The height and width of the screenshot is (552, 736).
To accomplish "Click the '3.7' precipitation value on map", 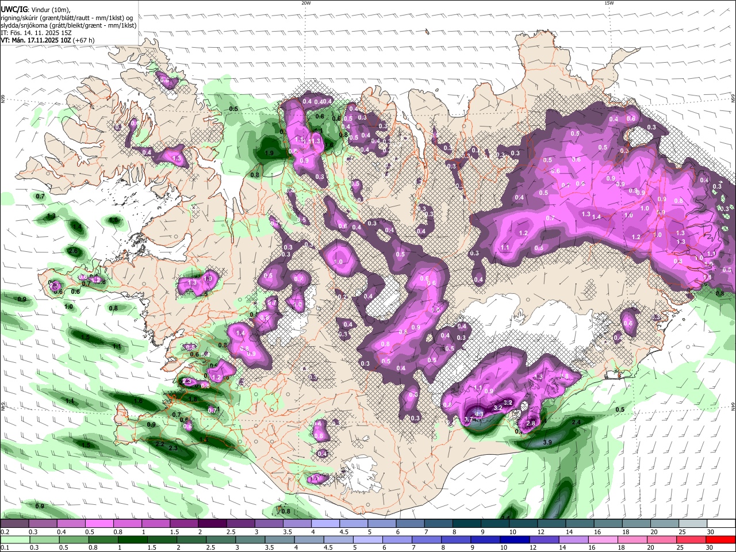I will point(468,420).
